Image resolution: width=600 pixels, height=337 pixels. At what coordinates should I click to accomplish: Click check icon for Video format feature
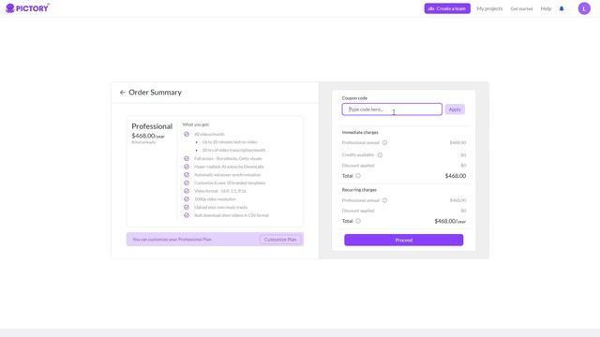click(187, 191)
